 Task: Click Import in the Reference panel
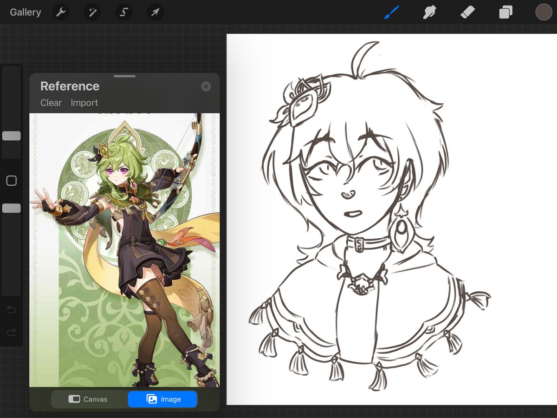click(84, 103)
